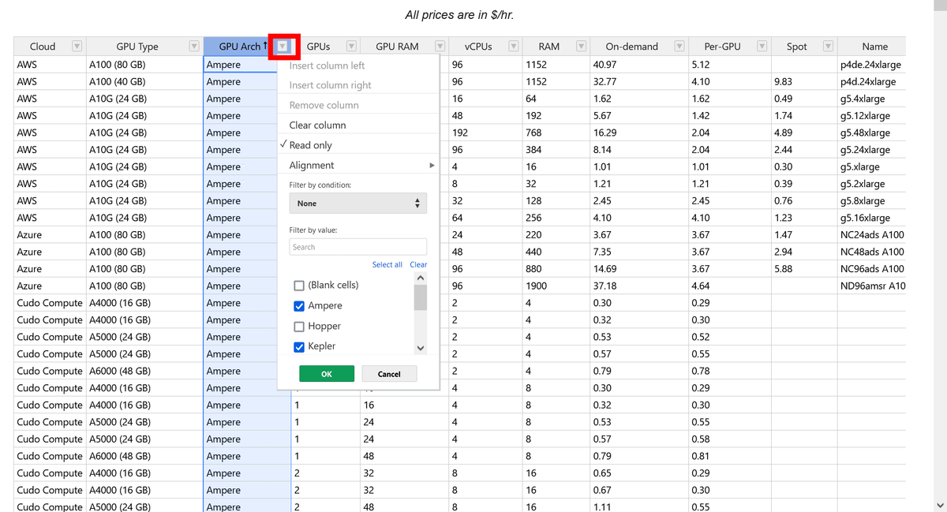Screen dimensions: 947x512
Task: Open the RAM column filter dropdown
Action: [581, 47]
